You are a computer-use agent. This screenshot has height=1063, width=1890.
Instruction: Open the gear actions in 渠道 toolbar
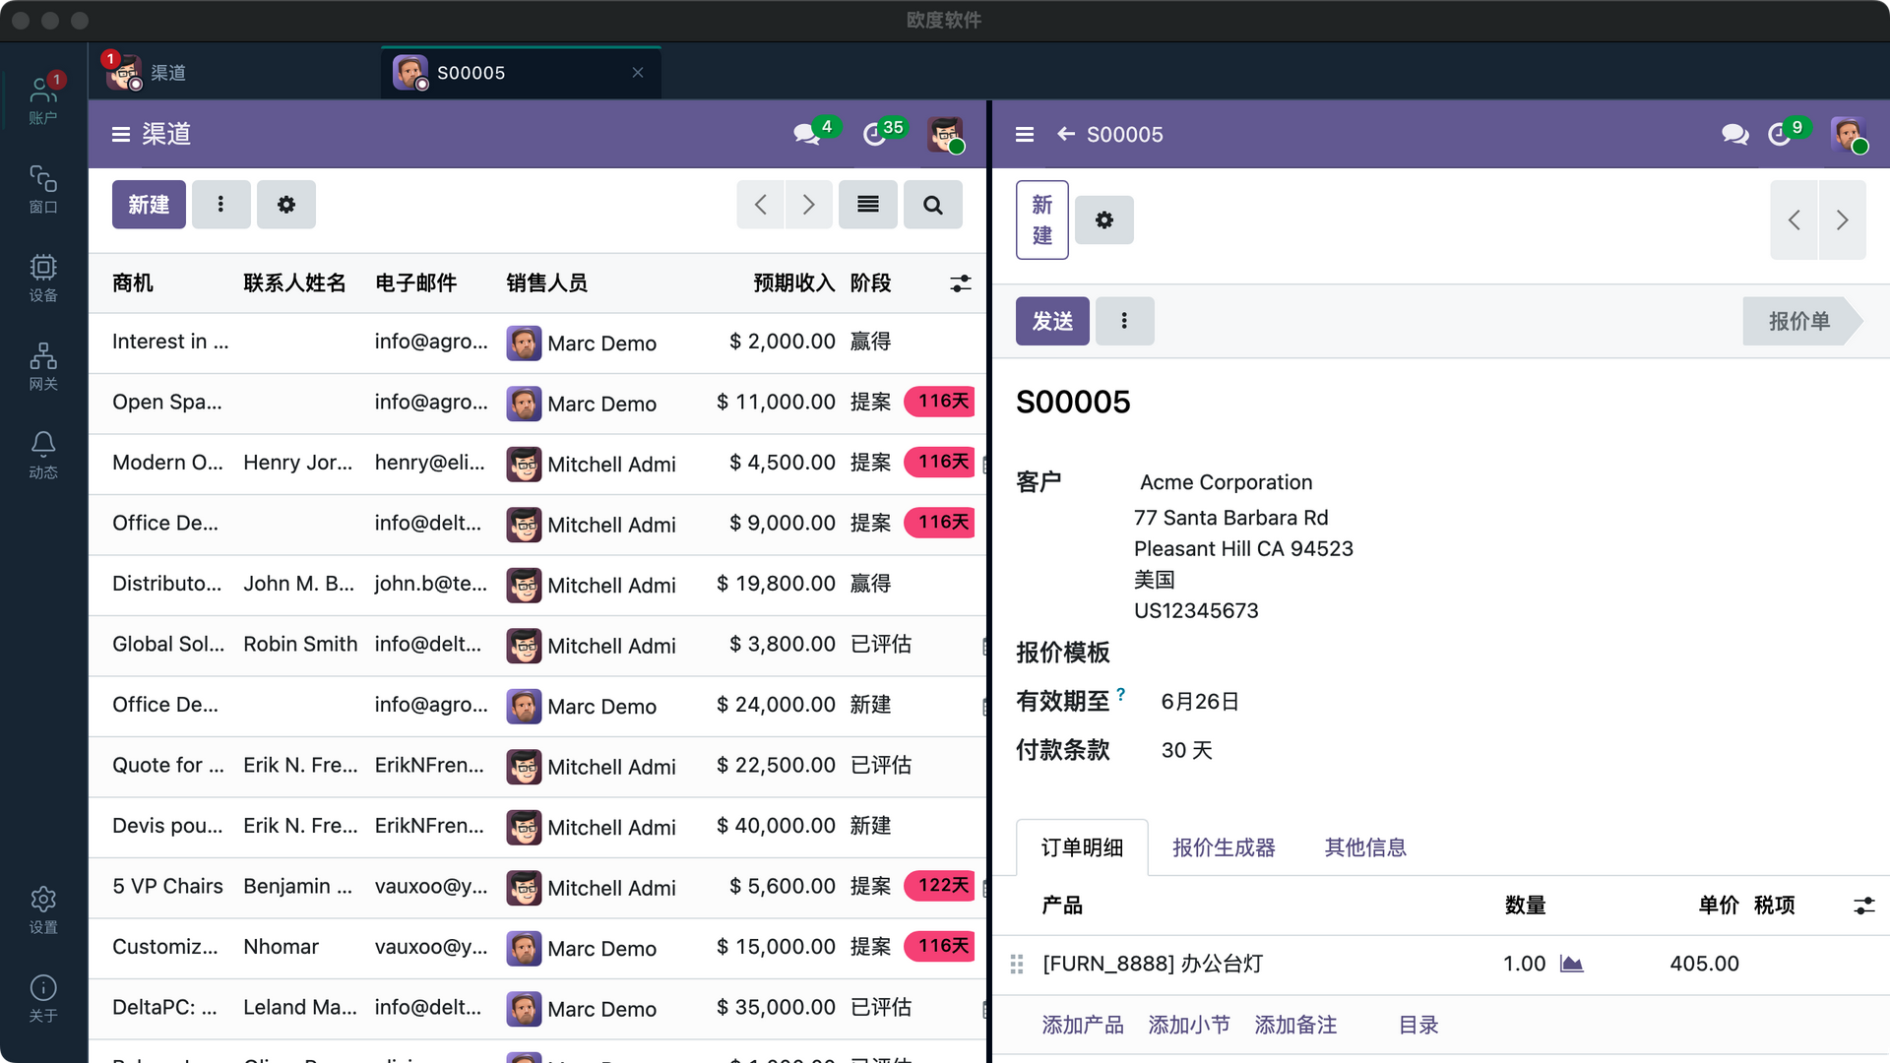286,205
